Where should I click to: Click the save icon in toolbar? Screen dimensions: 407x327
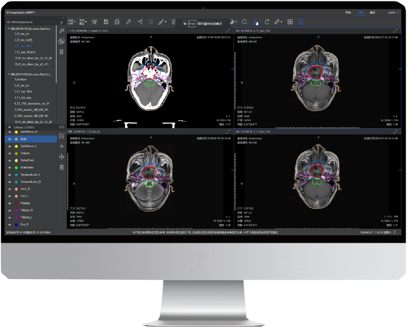pyautogui.click(x=106, y=22)
